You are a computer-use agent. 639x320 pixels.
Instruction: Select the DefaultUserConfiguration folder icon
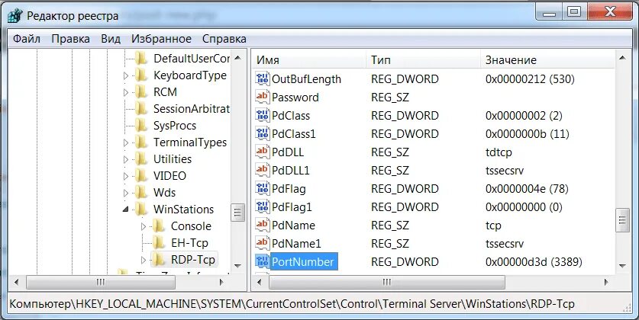coord(141,59)
